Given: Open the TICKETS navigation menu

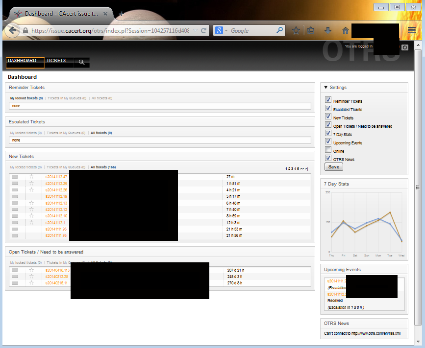Looking at the screenshot, I should 56,61.
